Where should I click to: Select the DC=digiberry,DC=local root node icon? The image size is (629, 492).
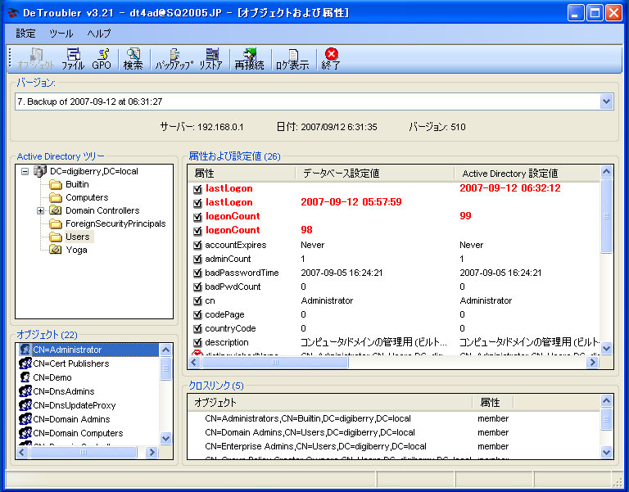(x=39, y=171)
